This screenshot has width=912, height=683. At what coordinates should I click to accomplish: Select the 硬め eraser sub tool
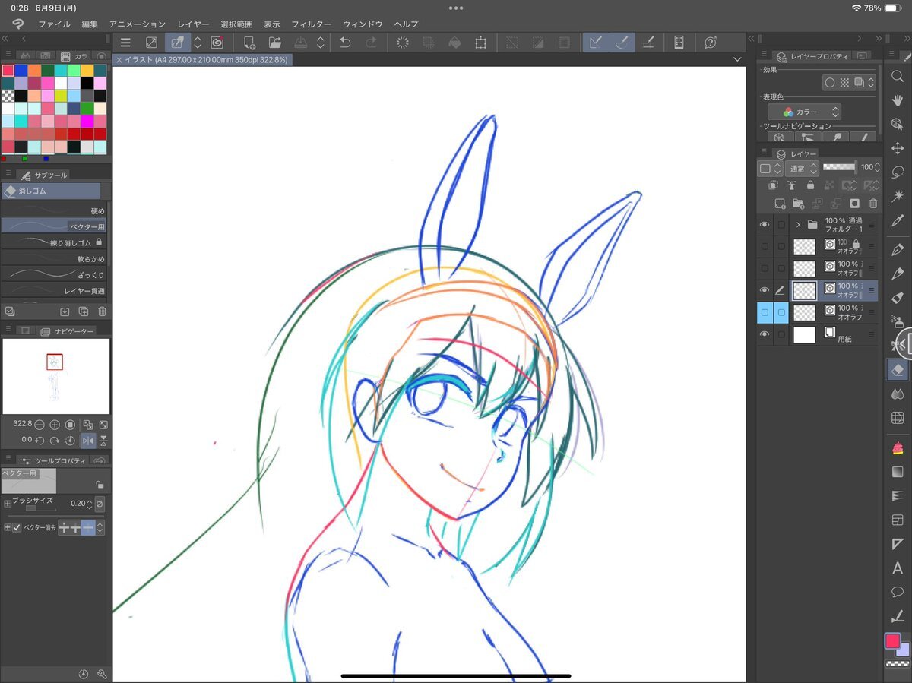[53, 210]
